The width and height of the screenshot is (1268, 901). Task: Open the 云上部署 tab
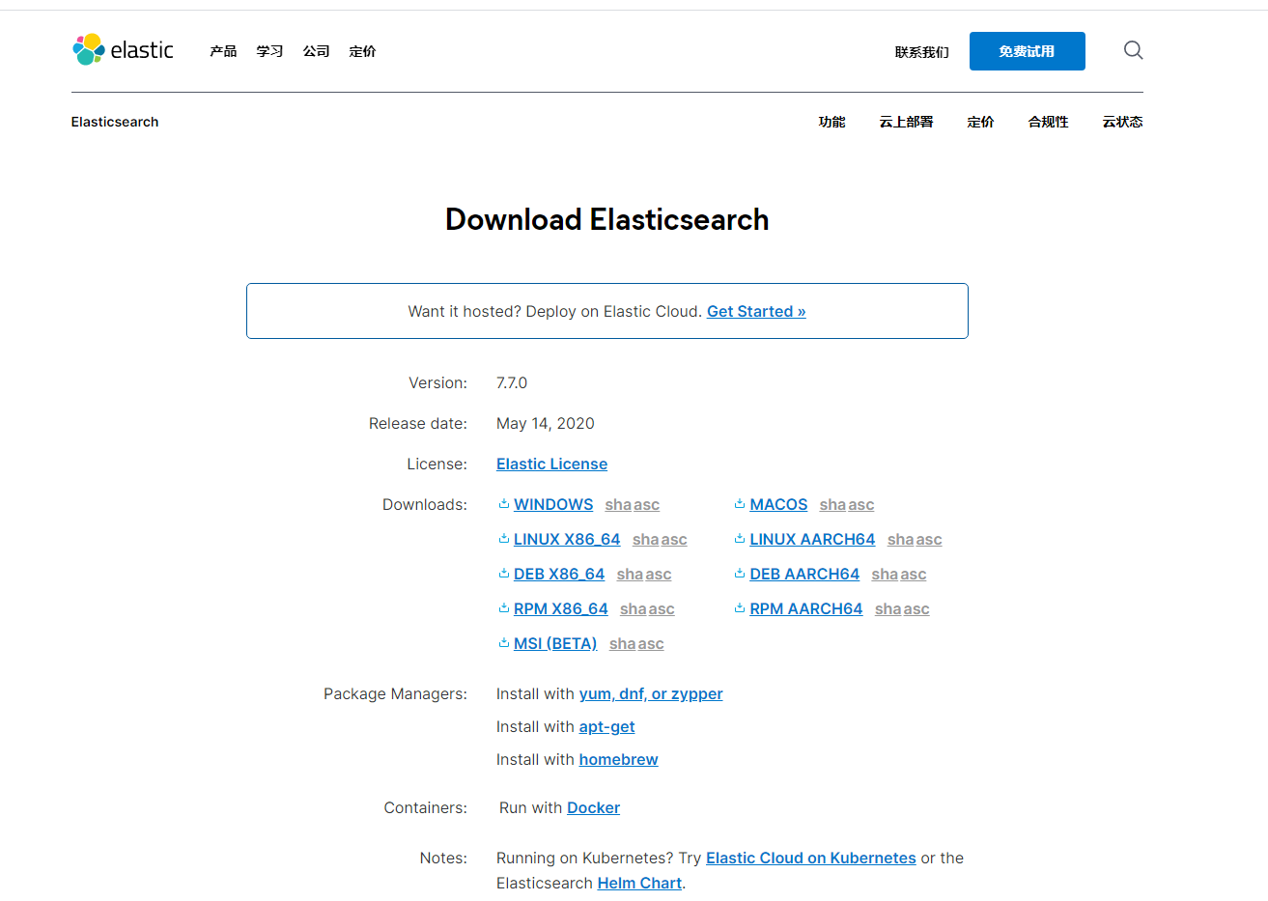(906, 122)
